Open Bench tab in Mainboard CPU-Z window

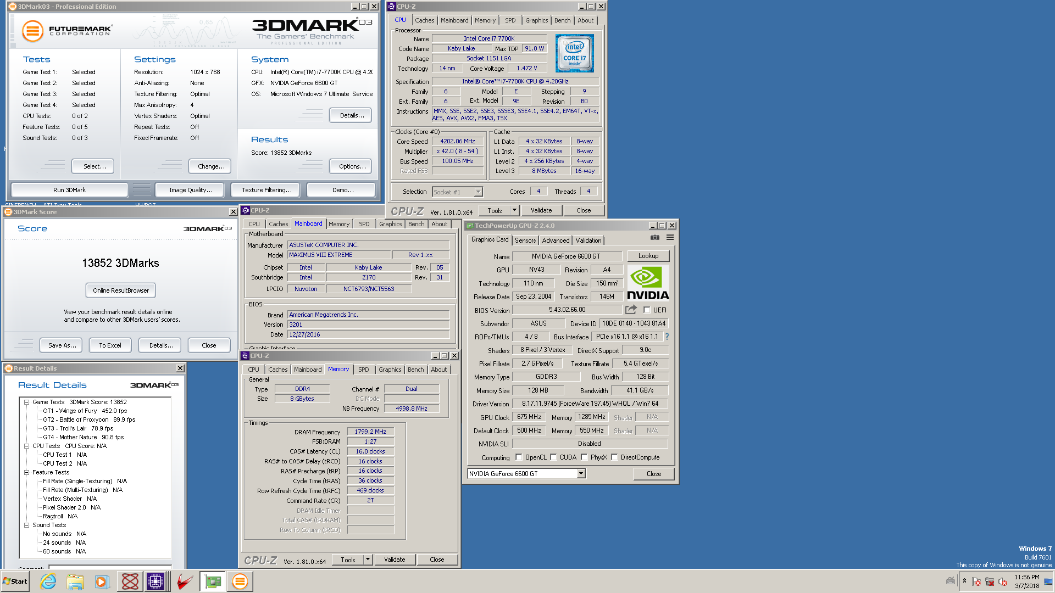point(416,224)
